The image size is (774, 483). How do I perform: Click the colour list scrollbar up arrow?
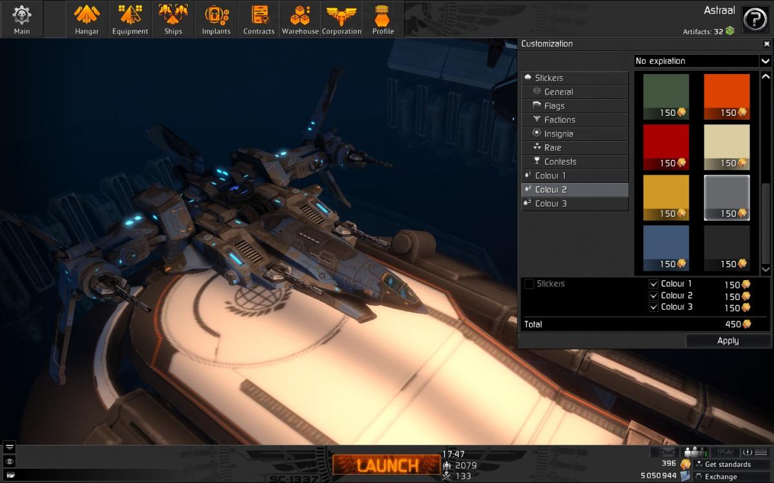(766, 77)
